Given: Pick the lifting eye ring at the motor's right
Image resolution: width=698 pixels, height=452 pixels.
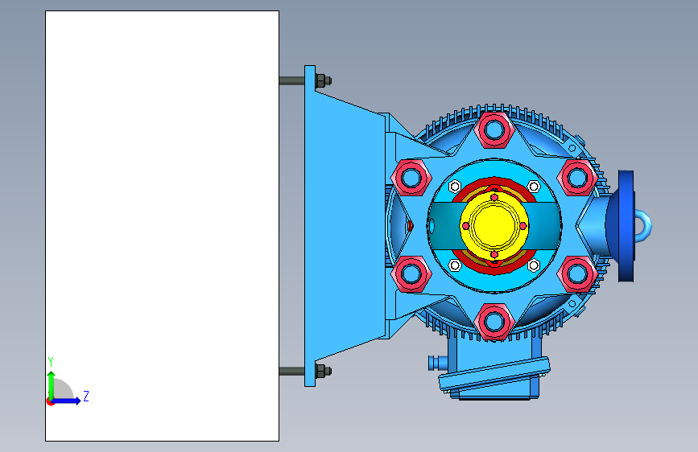Looking at the screenshot, I should (x=643, y=226).
